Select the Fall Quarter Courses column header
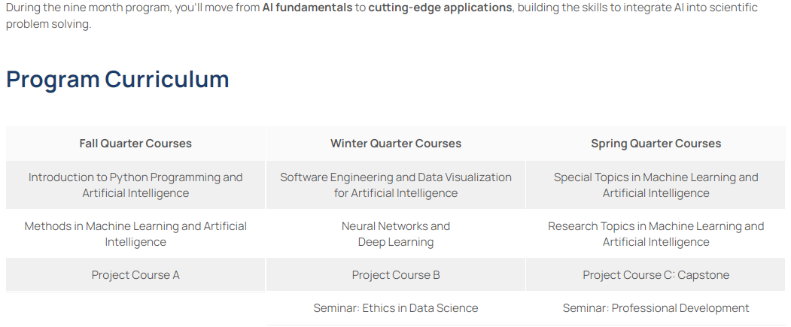 (135, 144)
